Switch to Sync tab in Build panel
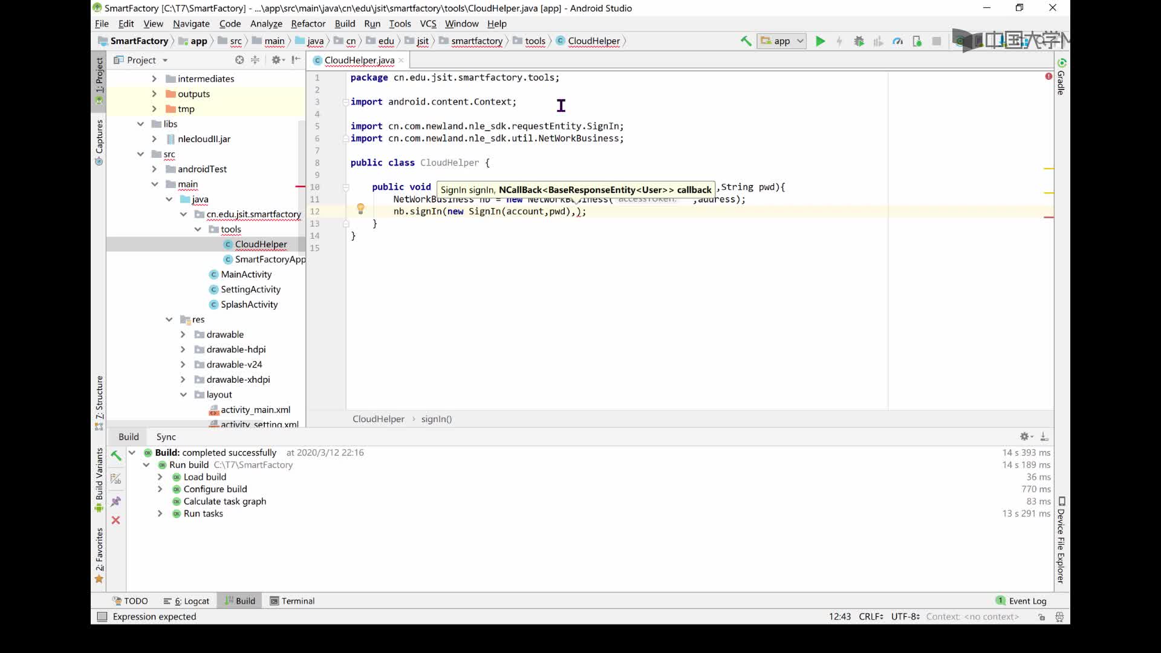 click(166, 437)
